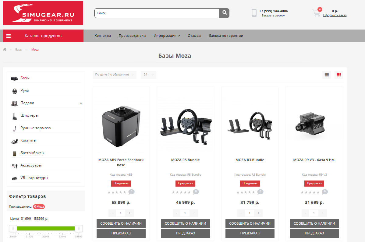
Task: Click the Аксессуары accessories icon
Action: click(14, 166)
